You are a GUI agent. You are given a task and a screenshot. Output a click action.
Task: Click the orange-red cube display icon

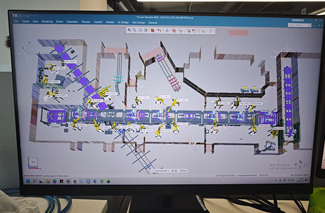pos(152,31)
